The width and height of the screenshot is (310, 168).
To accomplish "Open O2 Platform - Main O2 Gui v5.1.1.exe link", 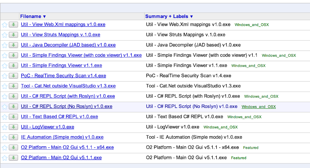I will pos(61,158).
